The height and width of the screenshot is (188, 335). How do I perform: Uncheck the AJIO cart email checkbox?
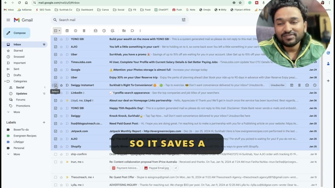pos(55,47)
